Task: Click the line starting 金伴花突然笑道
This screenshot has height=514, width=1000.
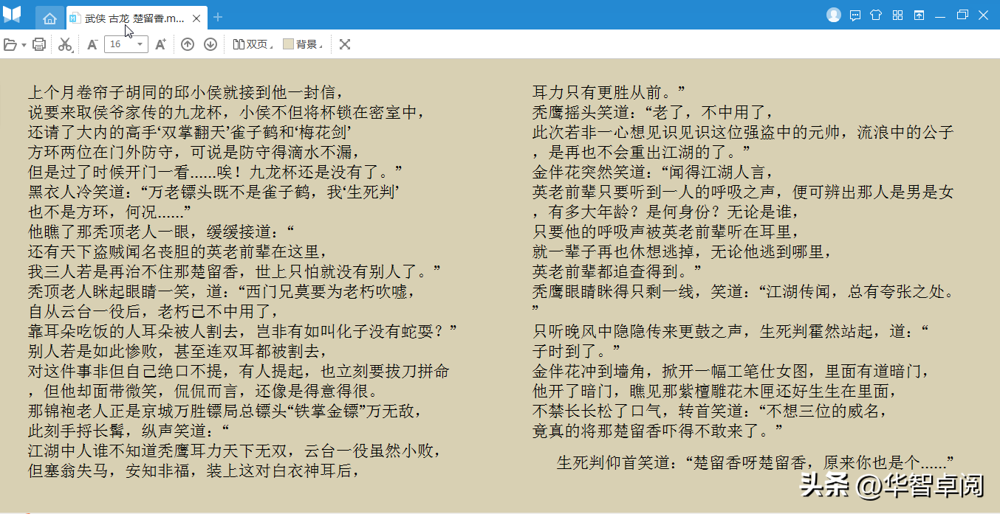Action: click(x=653, y=172)
